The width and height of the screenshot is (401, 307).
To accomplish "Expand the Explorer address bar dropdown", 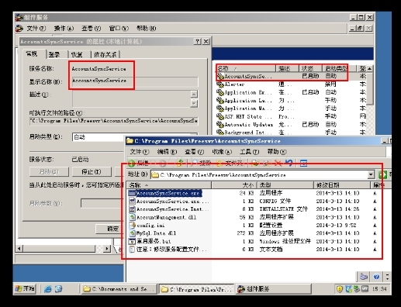I will tap(371, 175).
